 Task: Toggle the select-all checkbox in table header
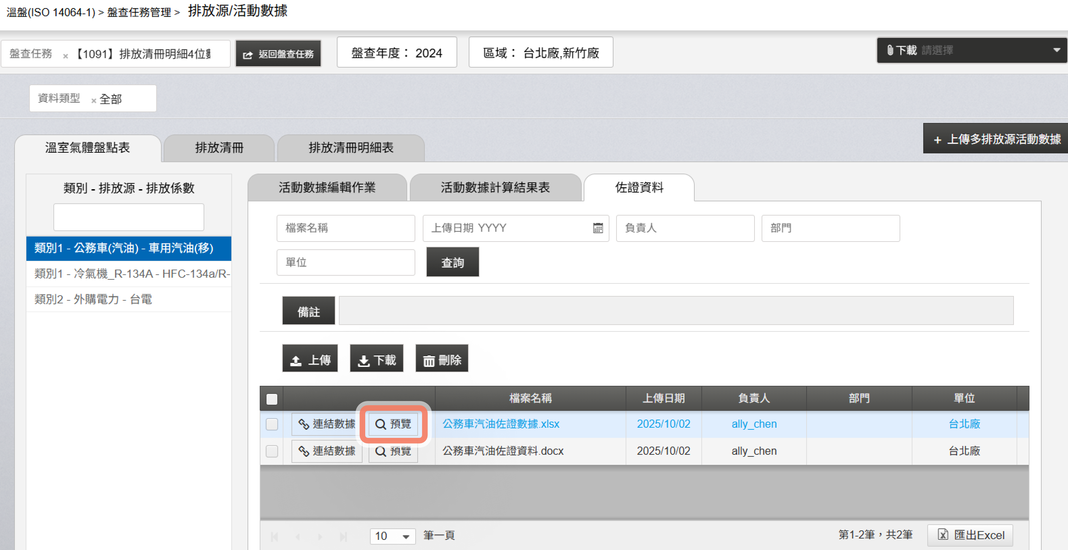pos(272,399)
